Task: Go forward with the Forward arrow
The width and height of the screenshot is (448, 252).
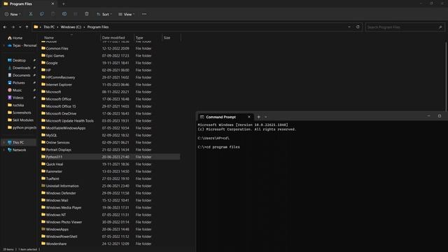Action: click(13, 27)
